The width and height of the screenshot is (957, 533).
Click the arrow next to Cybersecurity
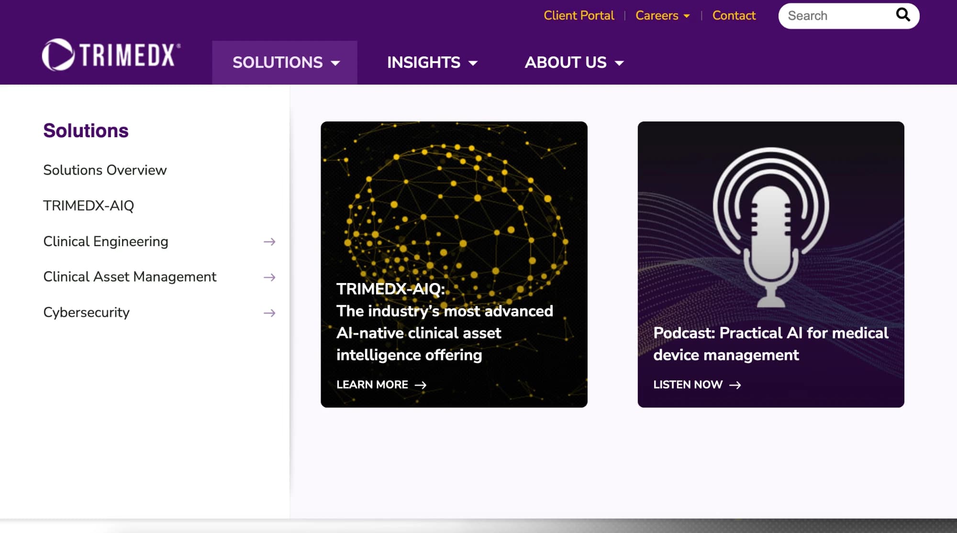click(269, 313)
